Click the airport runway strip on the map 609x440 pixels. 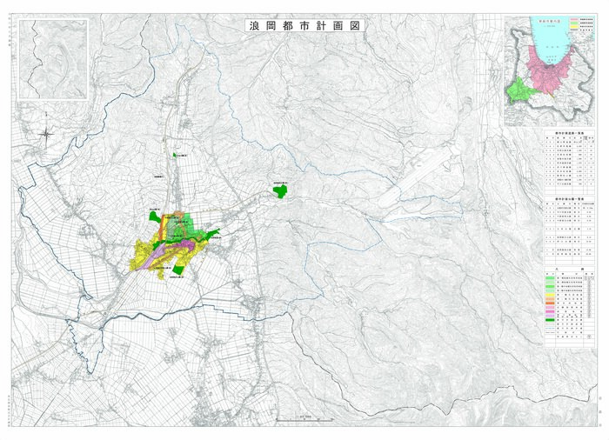[416, 177]
